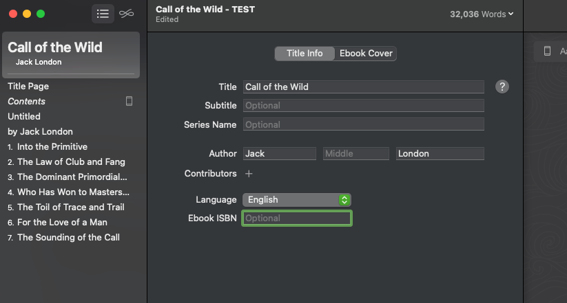Click the Author last name field London
This screenshot has width=567, height=303.
point(440,154)
